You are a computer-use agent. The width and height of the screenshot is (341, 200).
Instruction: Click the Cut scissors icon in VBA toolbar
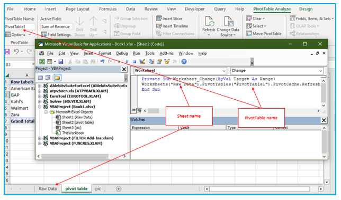pyautogui.click(x=70, y=62)
